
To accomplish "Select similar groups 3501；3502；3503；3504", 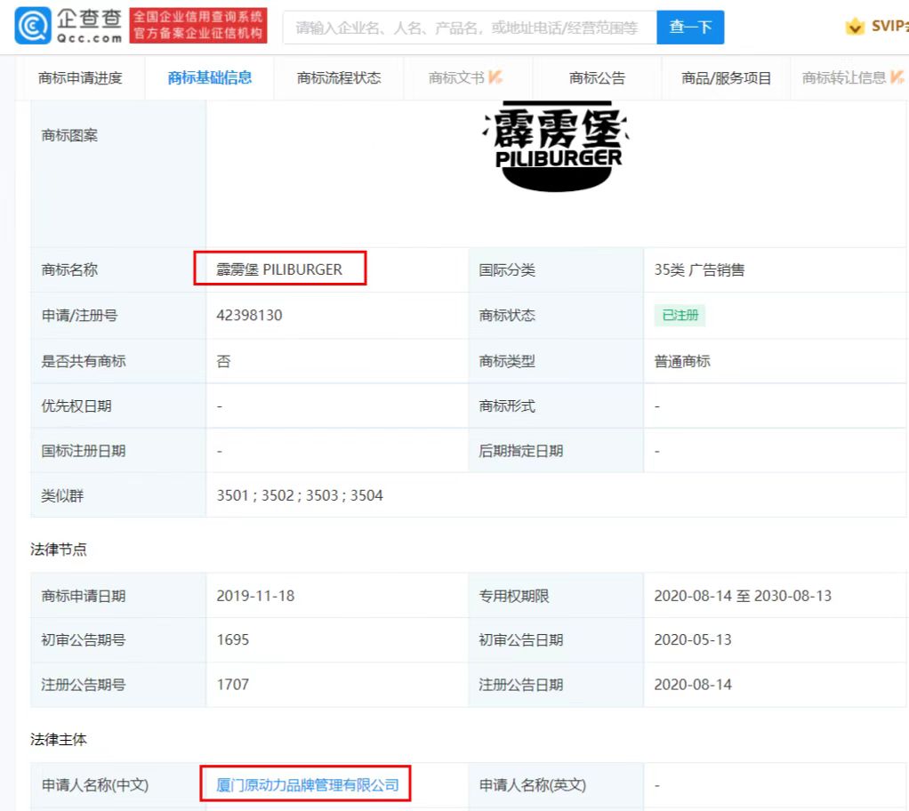I will point(300,495).
